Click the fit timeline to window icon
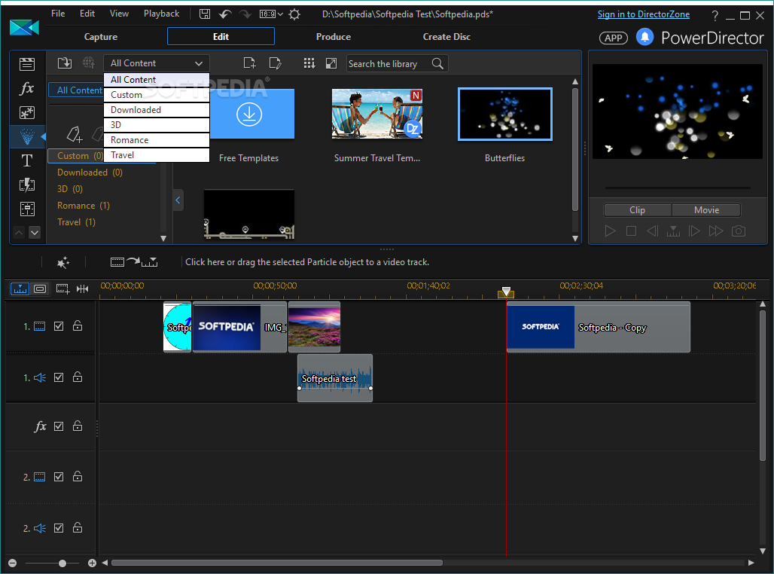The width and height of the screenshot is (774, 574). pyautogui.click(x=82, y=289)
